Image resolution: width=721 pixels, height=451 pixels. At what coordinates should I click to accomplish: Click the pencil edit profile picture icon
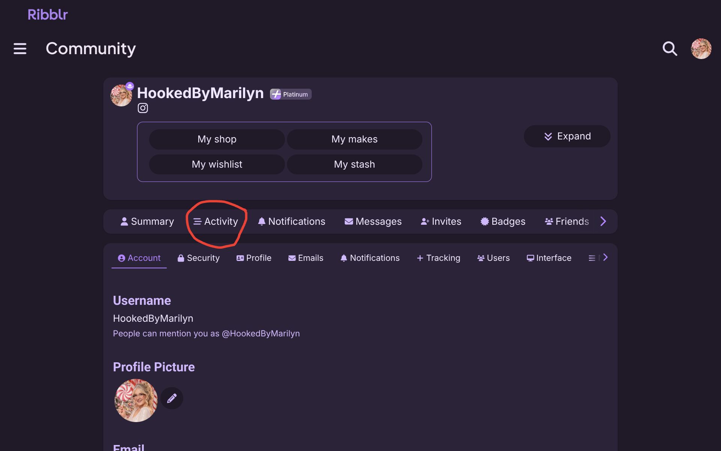172,398
